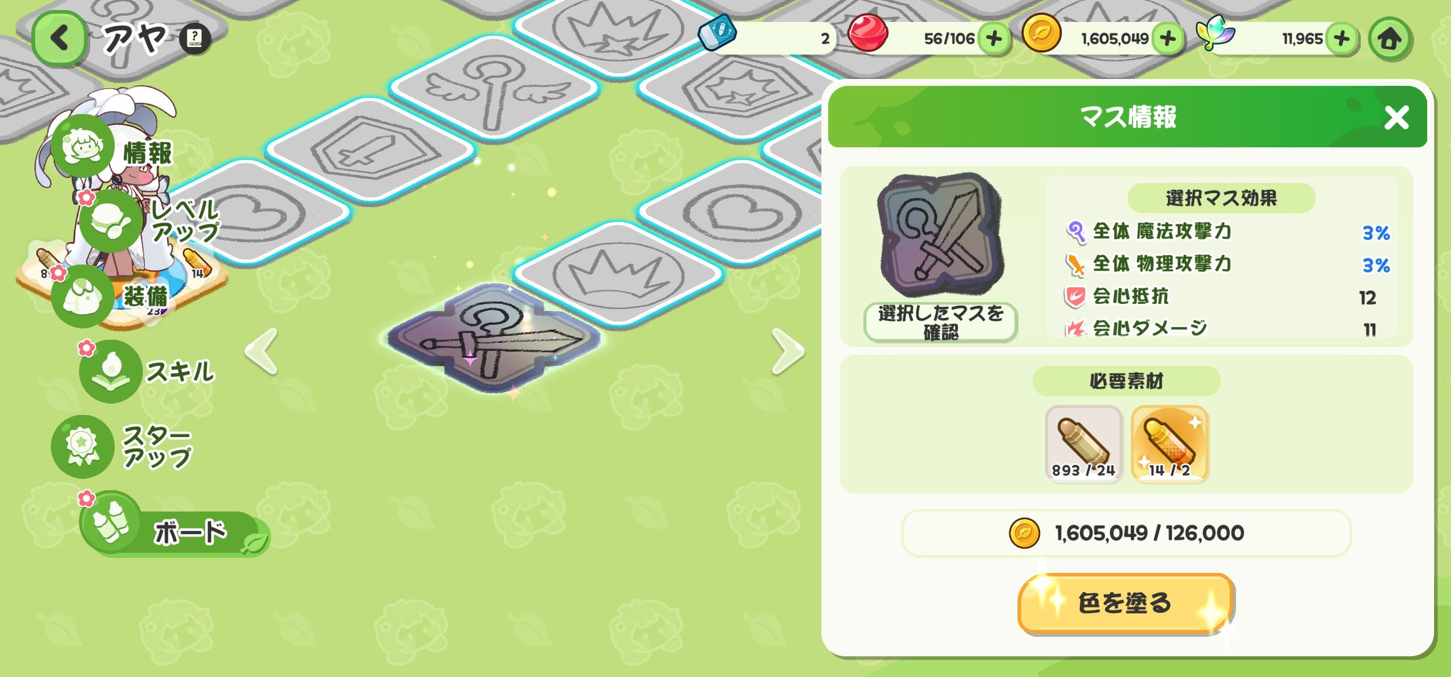The image size is (1451, 677).
Task: Return to home via the house icon
Action: tap(1390, 39)
